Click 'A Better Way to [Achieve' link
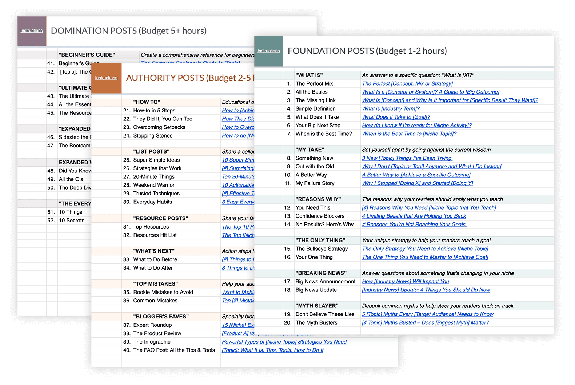This screenshot has height=385, width=575. click(416, 175)
